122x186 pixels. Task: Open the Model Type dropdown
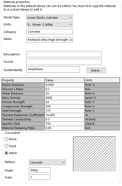click(x=49, y=18)
